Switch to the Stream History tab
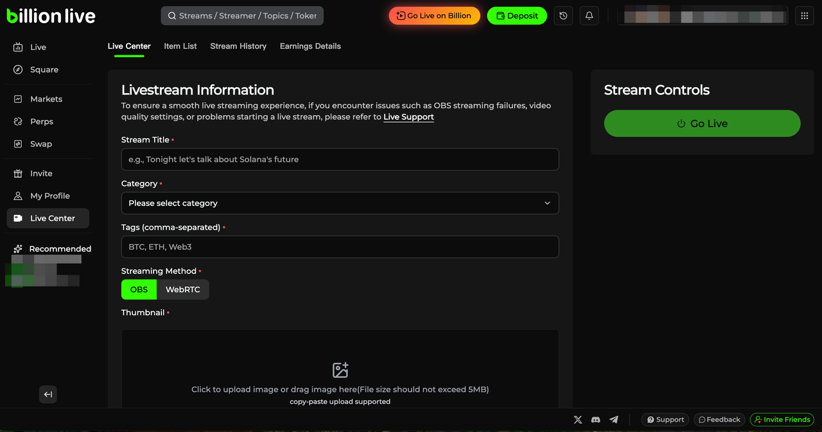This screenshot has width=822, height=432. [238, 46]
